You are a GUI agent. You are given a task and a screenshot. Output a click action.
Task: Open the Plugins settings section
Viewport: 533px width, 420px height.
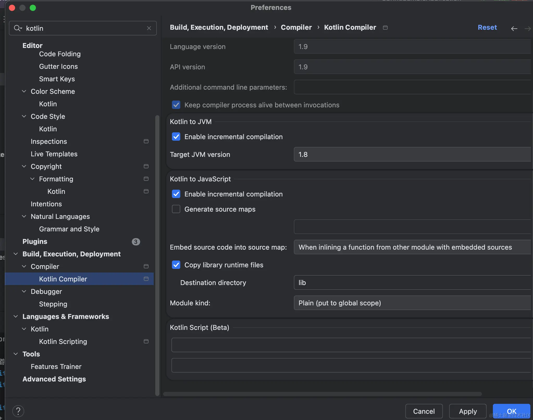pos(35,242)
